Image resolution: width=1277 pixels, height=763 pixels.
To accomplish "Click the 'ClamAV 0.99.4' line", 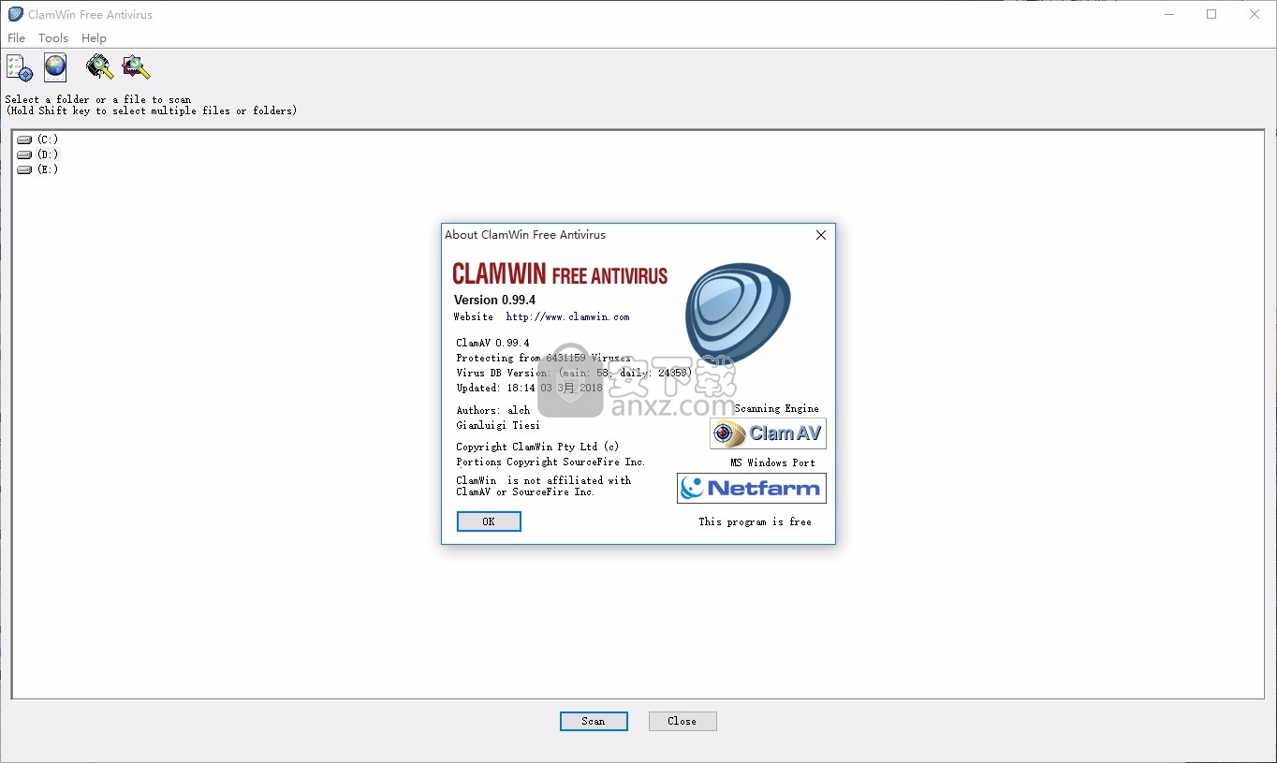I will [x=492, y=344].
